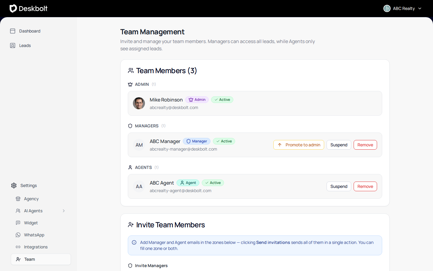Click the ABC Agent name
This screenshot has height=271, width=433.
[162, 183]
